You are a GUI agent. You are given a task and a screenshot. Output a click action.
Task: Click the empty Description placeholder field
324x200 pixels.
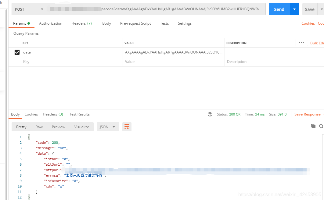[274, 61]
